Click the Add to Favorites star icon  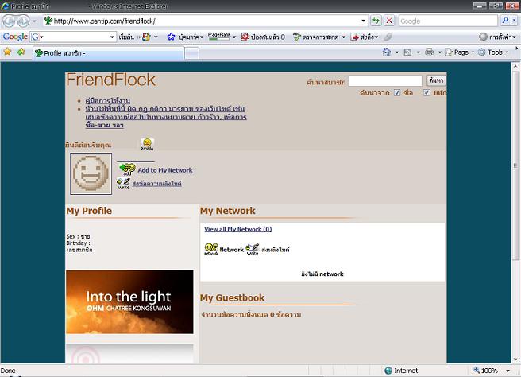click(x=21, y=52)
